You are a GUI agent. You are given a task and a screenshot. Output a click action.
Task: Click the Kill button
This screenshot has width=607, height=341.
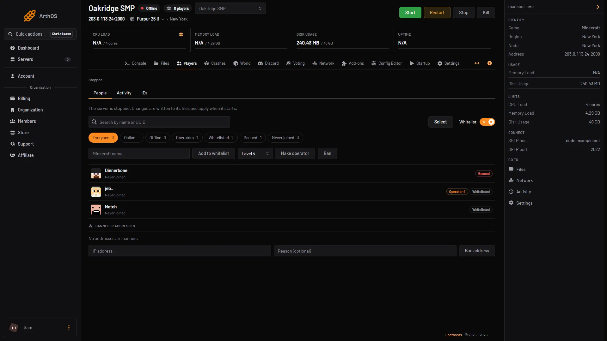point(486,13)
